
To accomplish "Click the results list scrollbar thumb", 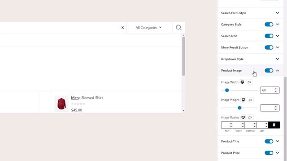I will 183,56.
